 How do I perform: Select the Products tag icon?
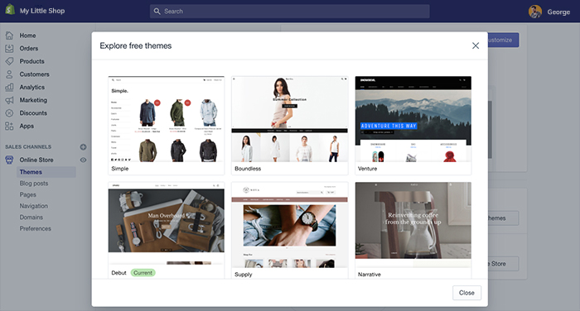pyautogui.click(x=9, y=61)
